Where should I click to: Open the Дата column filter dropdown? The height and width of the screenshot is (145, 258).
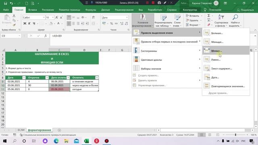click(x=24, y=78)
